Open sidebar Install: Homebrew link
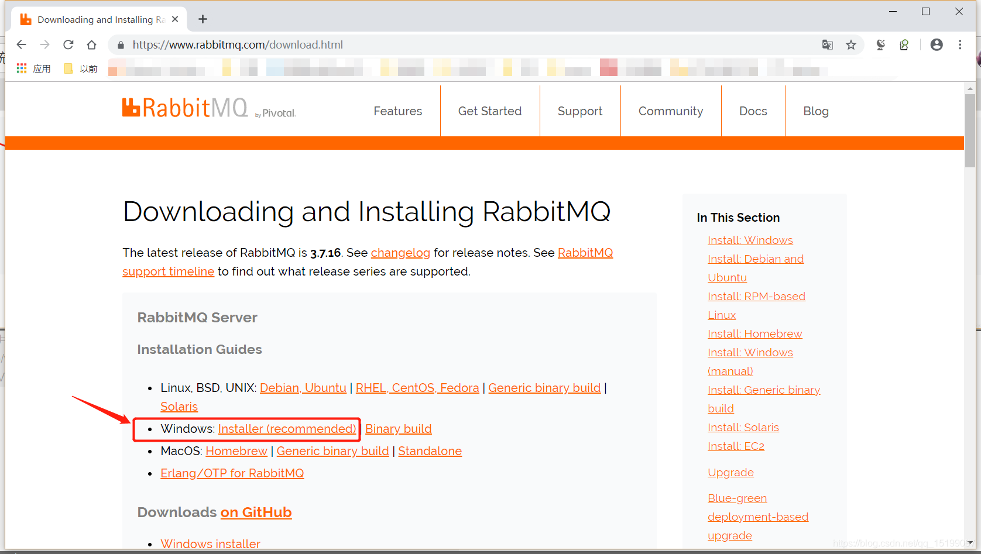The image size is (981, 554). pyautogui.click(x=755, y=334)
